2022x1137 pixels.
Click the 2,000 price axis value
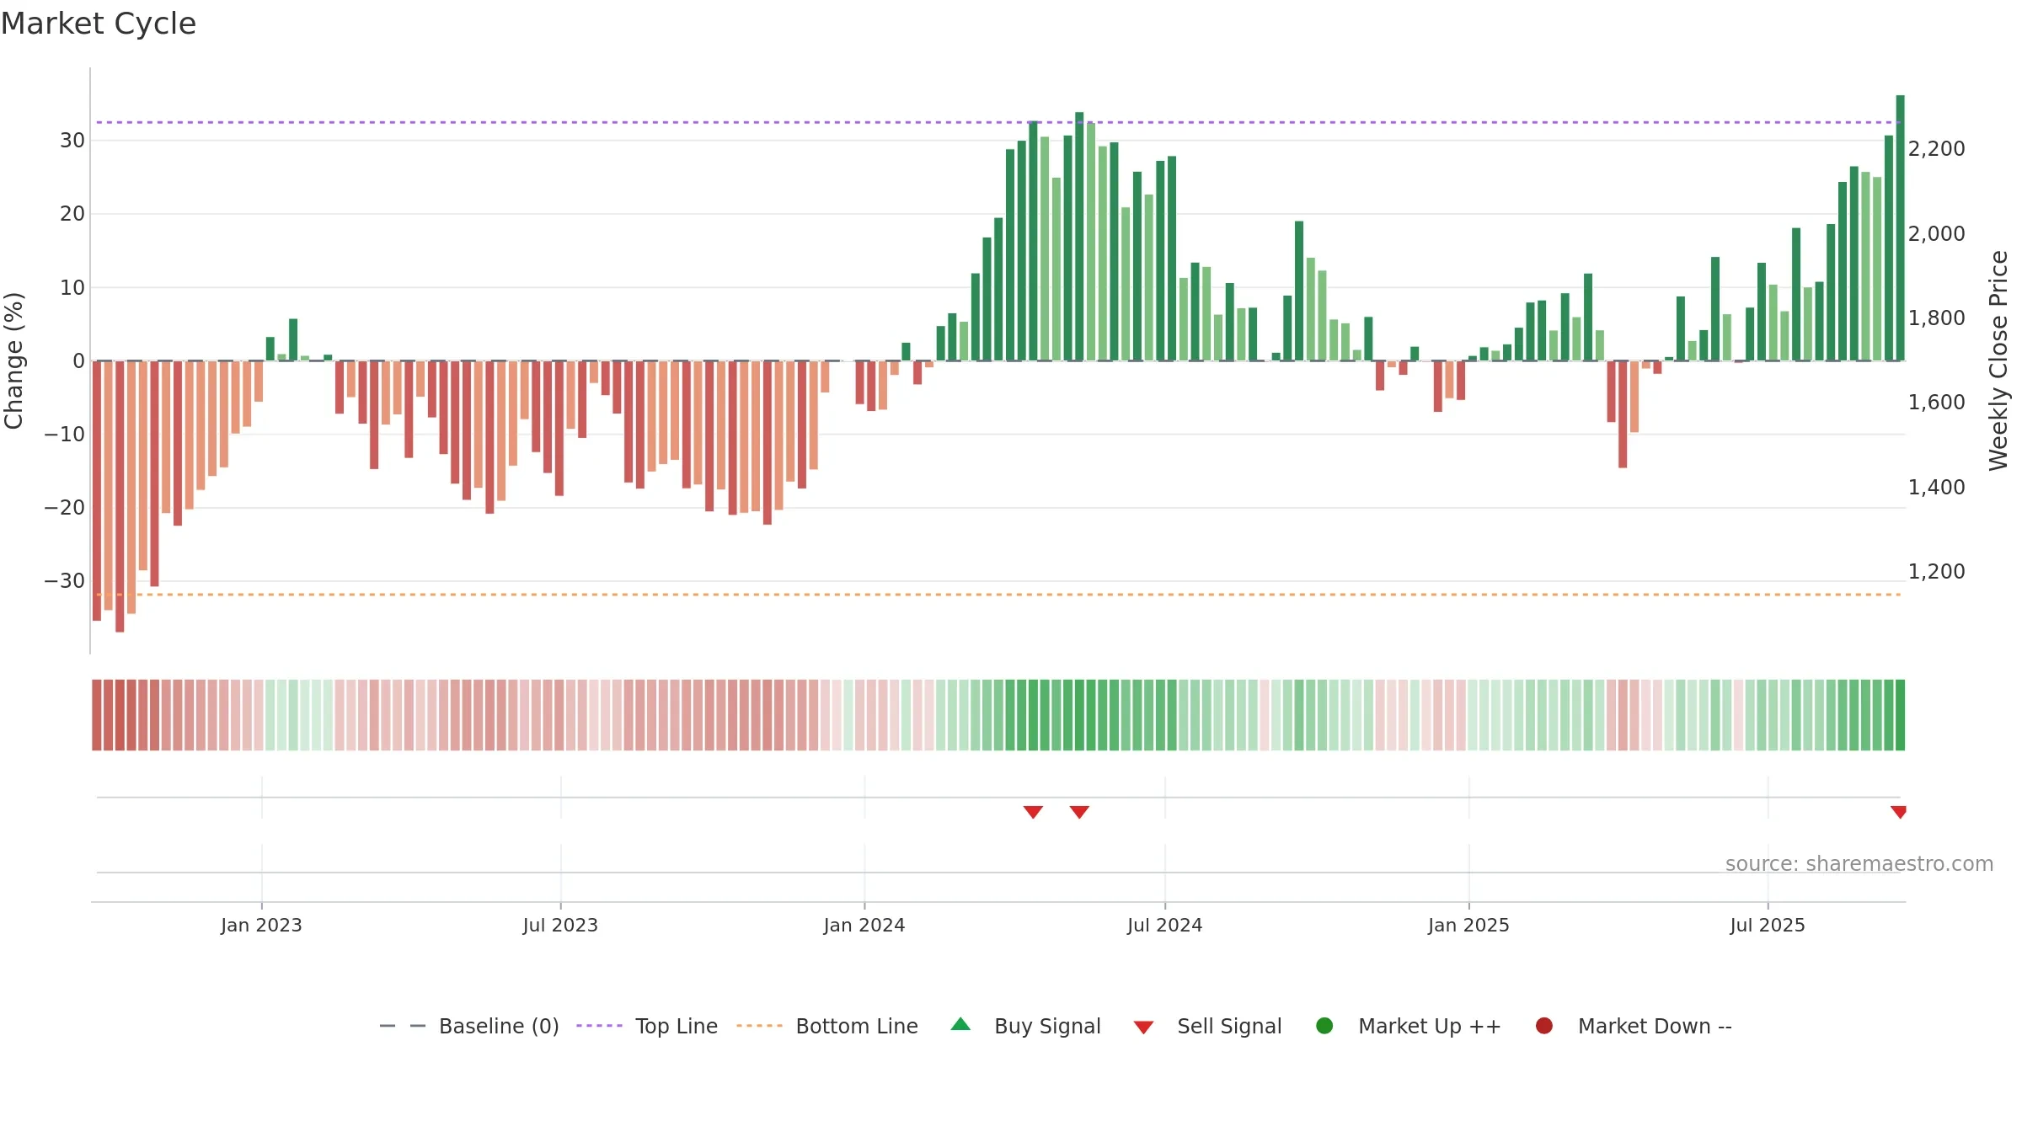1936,233
